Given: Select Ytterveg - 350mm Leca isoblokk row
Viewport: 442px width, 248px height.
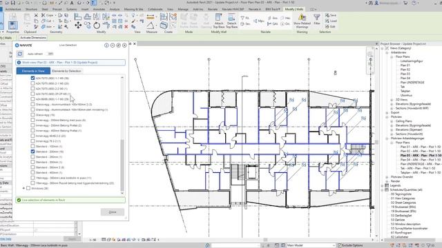Looking at the screenshot, I should tap(64, 178).
